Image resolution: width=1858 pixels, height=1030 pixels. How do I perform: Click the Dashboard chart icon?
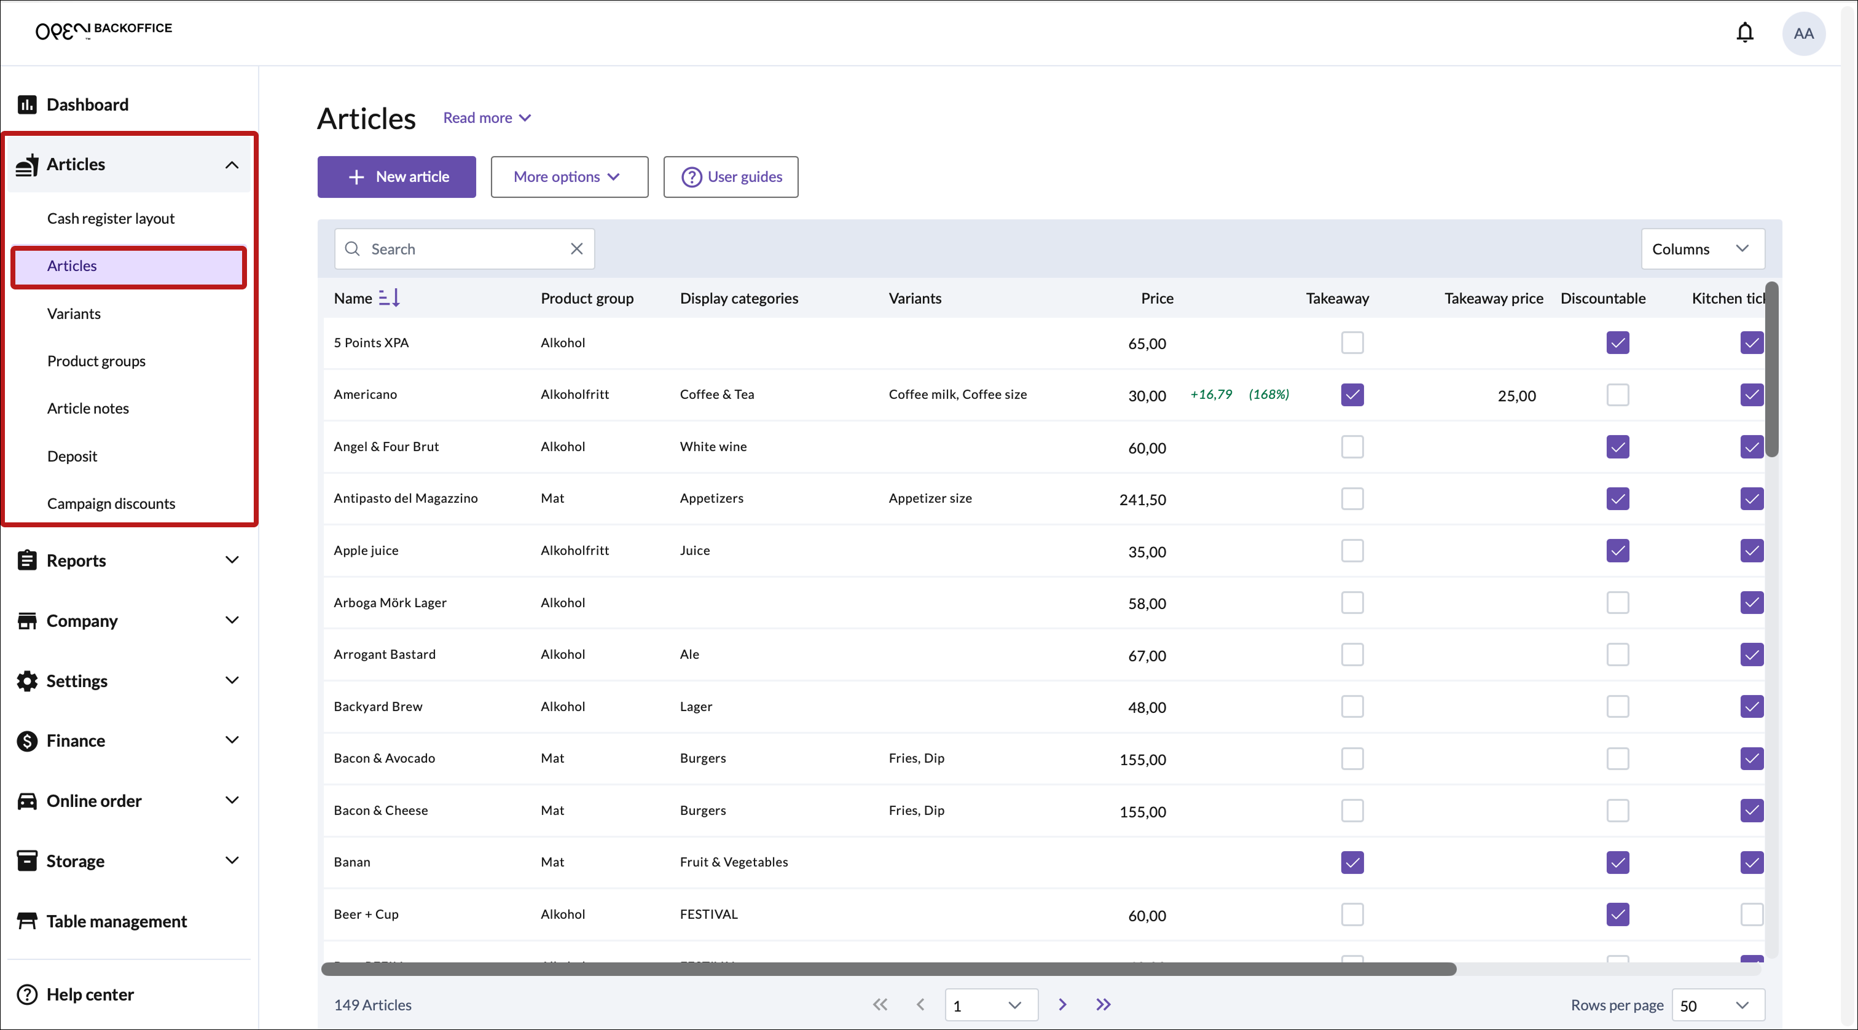[26, 104]
